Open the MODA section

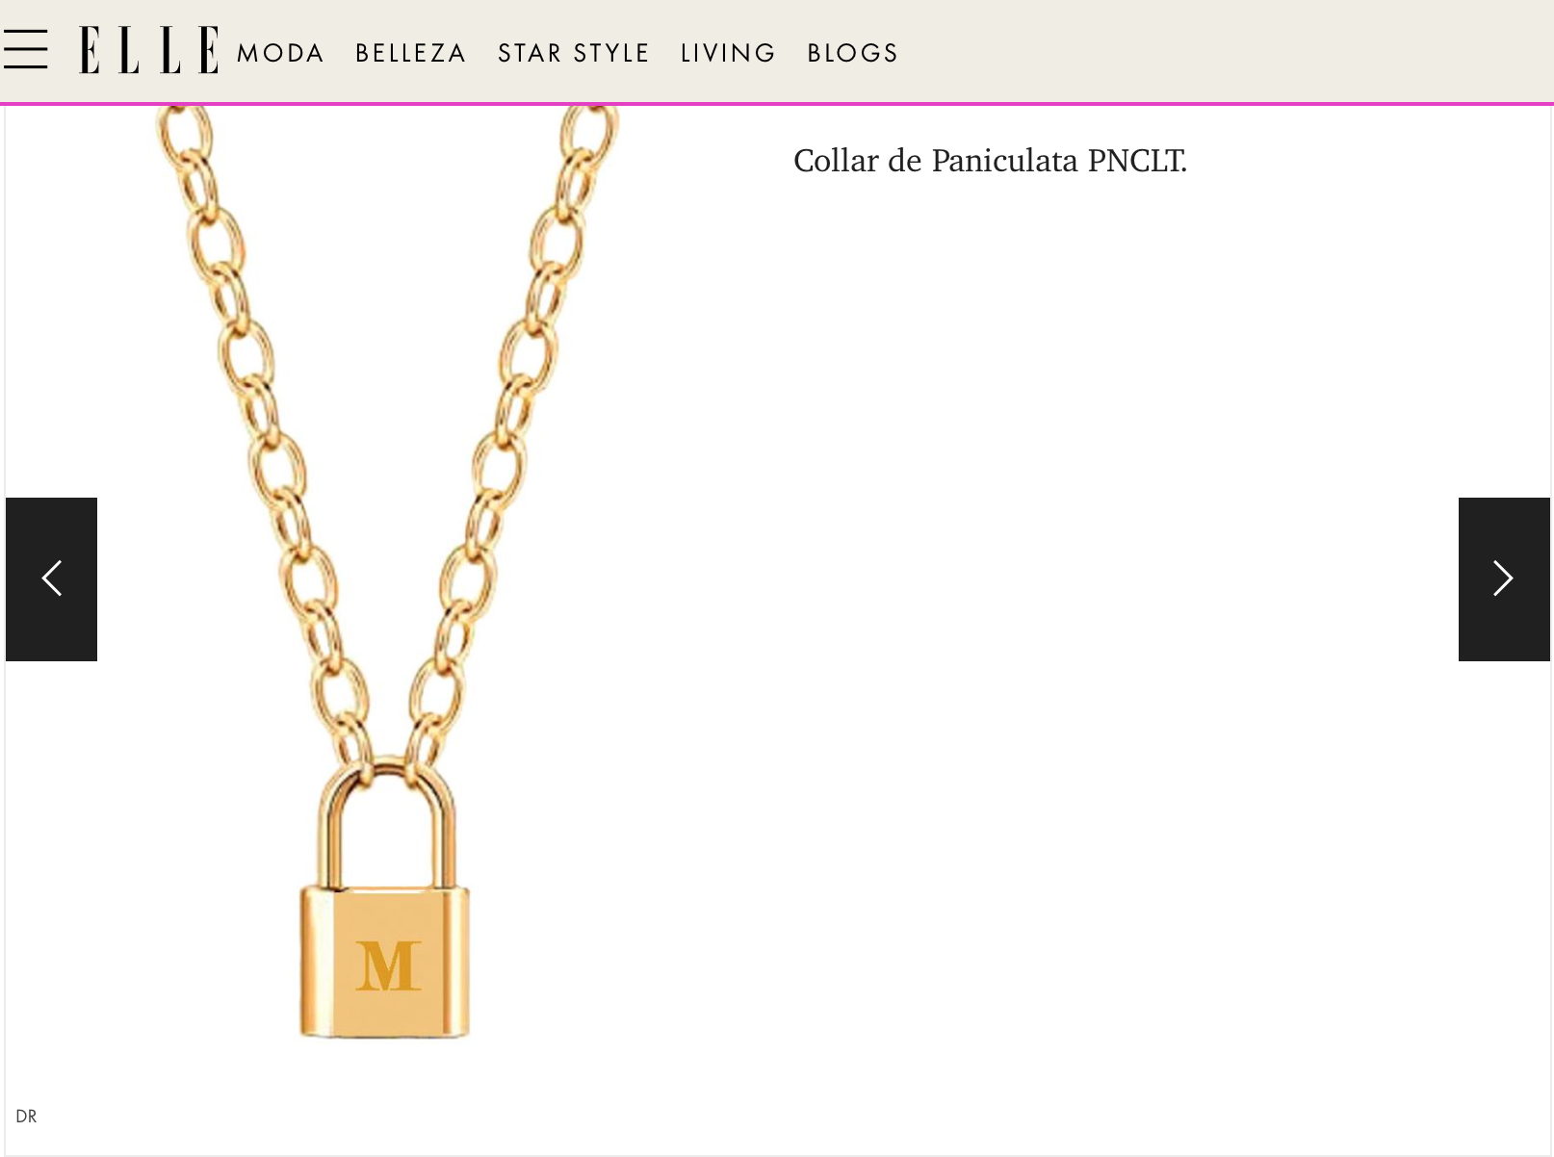(280, 53)
